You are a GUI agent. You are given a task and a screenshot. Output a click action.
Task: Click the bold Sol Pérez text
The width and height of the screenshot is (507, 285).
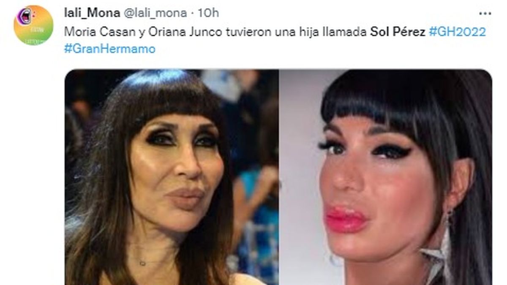(x=398, y=32)
